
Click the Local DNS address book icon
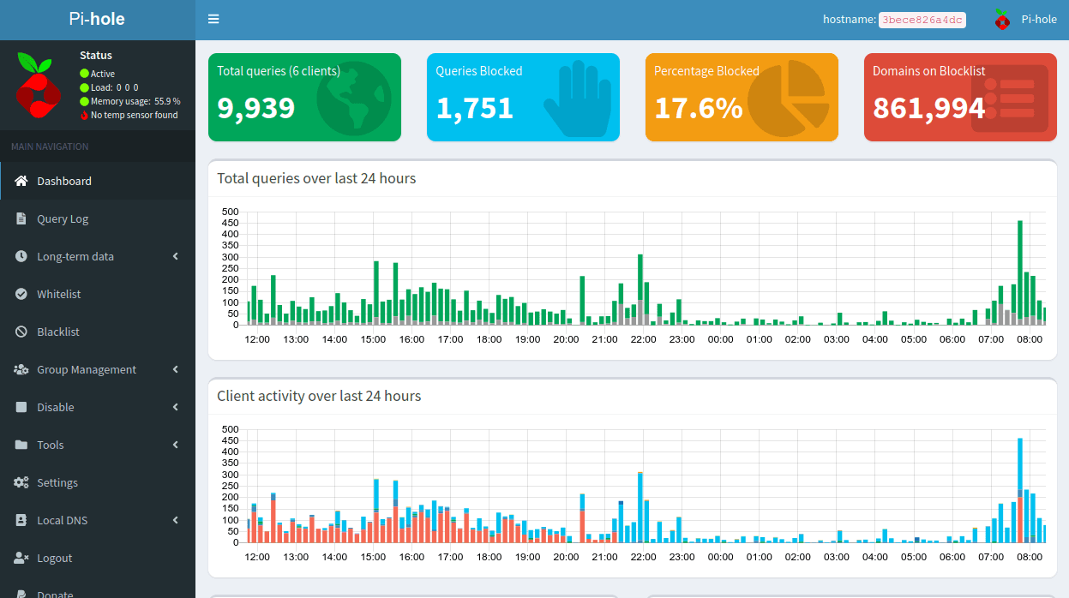coord(21,520)
